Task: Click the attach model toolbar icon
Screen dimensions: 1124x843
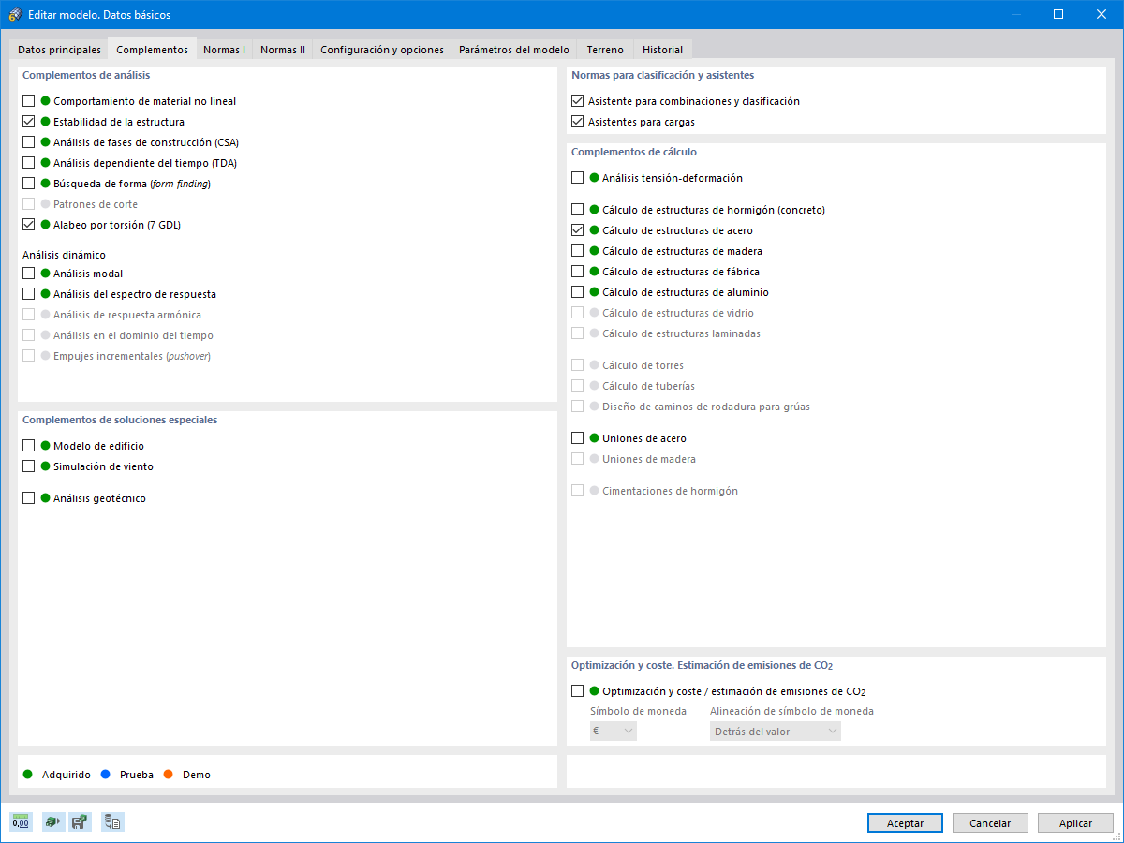Action: [52, 821]
